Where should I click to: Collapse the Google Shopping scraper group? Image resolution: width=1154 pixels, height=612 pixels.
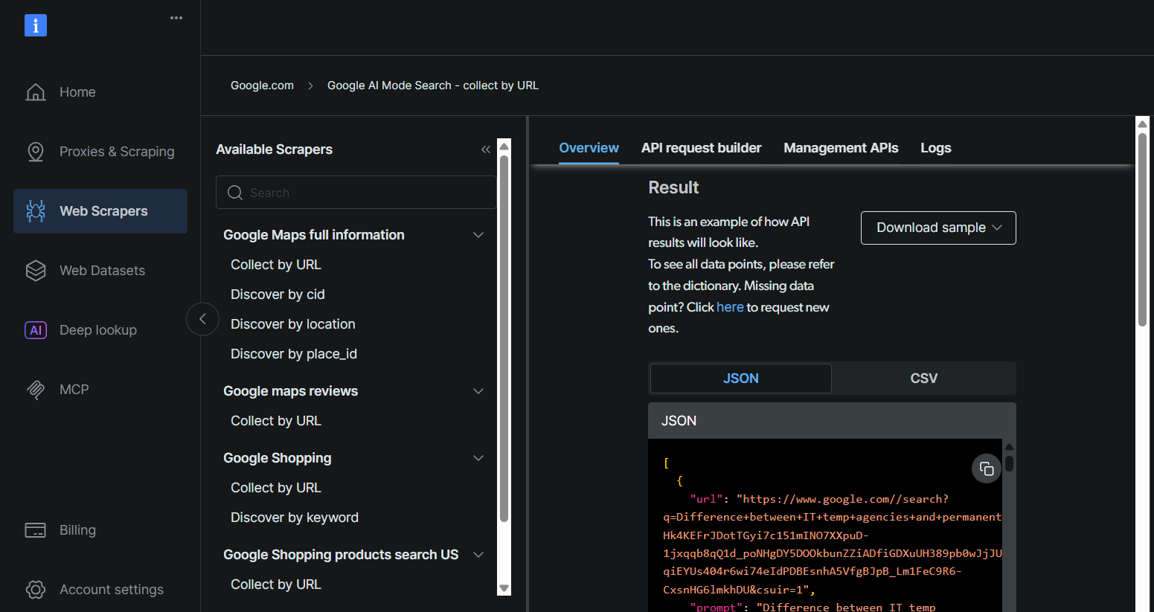pyautogui.click(x=478, y=457)
